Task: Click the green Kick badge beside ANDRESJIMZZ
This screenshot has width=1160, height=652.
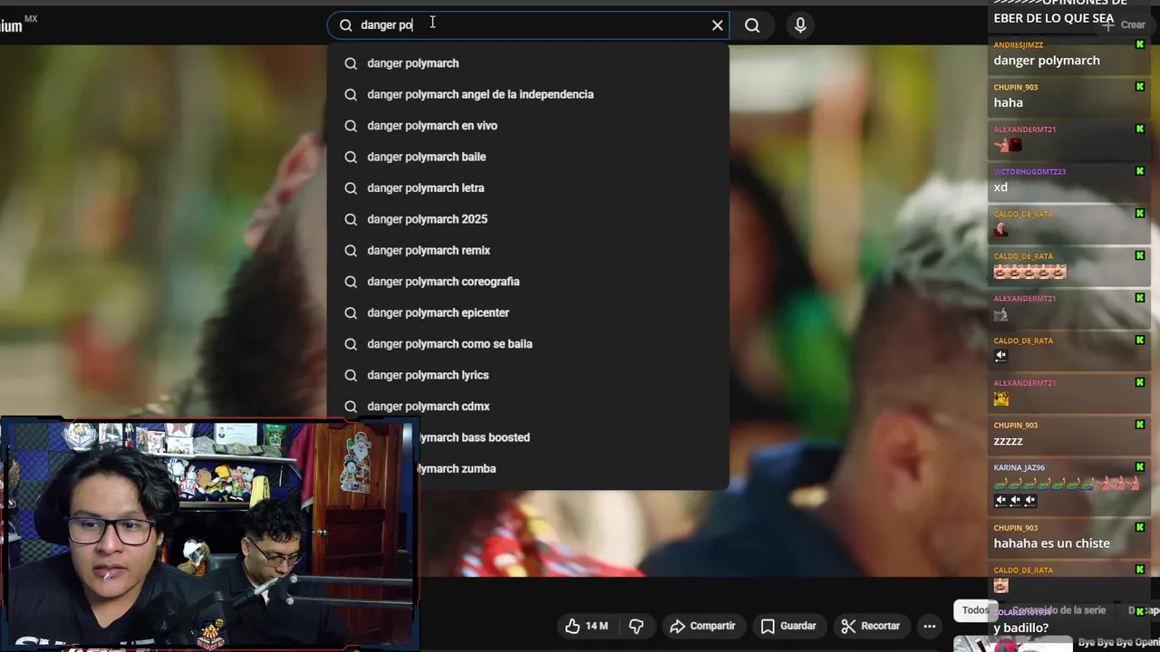Action: point(1140,44)
